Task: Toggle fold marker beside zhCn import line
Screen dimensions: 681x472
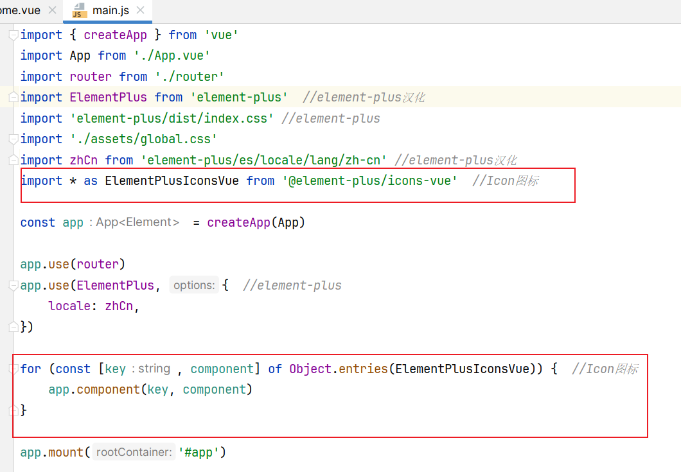Action: coord(13,160)
